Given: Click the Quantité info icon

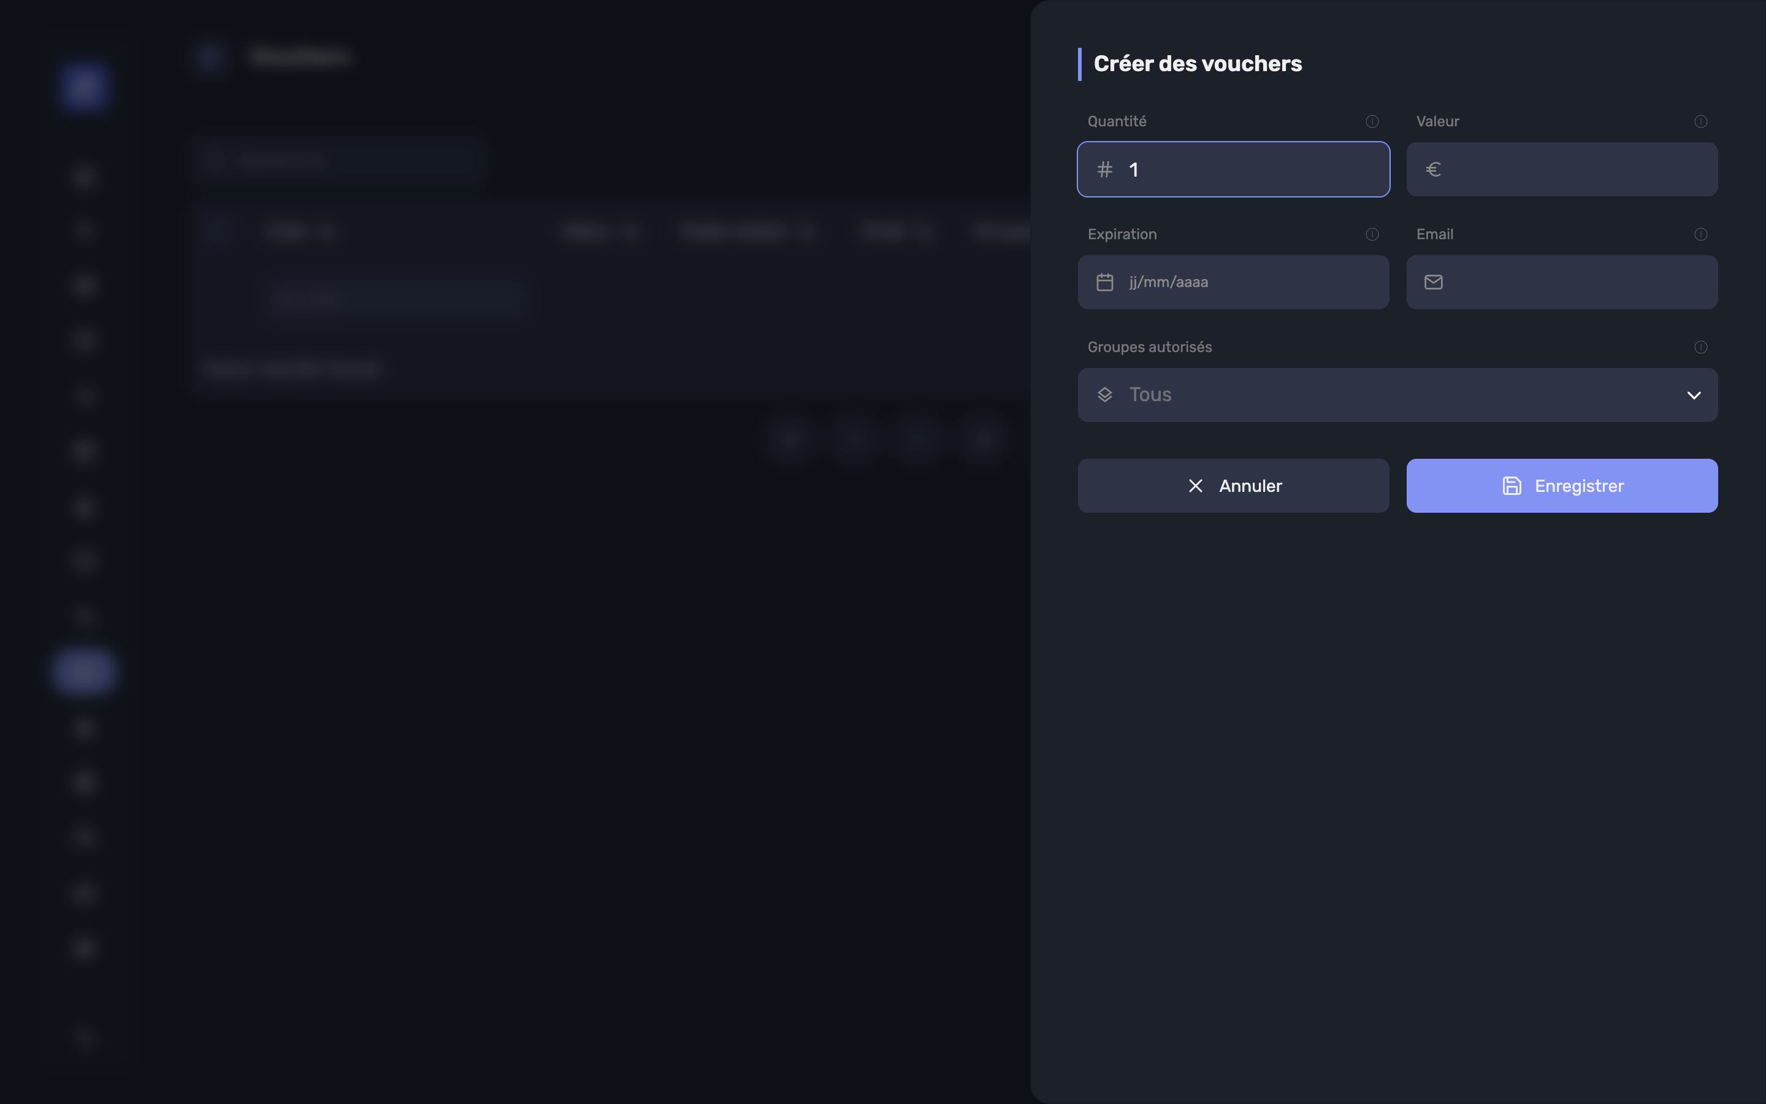Looking at the screenshot, I should pyautogui.click(x=1372, y=121).
